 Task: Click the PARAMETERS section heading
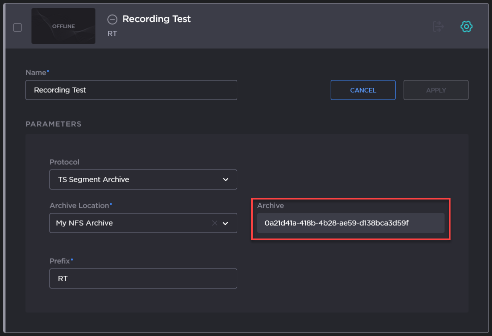(53, 123)
